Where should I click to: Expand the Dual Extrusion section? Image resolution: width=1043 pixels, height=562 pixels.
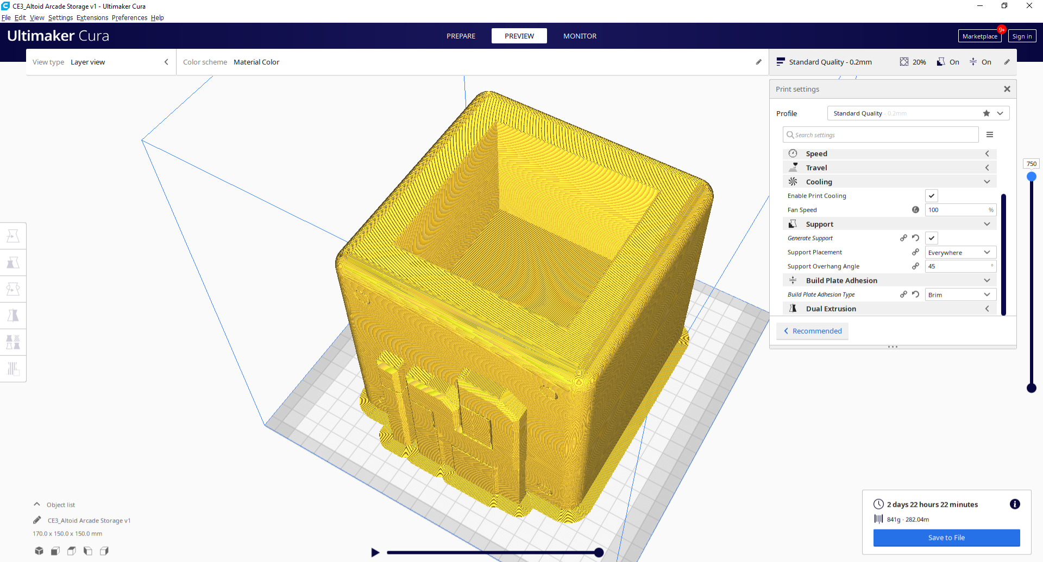(x=889, y=309)
